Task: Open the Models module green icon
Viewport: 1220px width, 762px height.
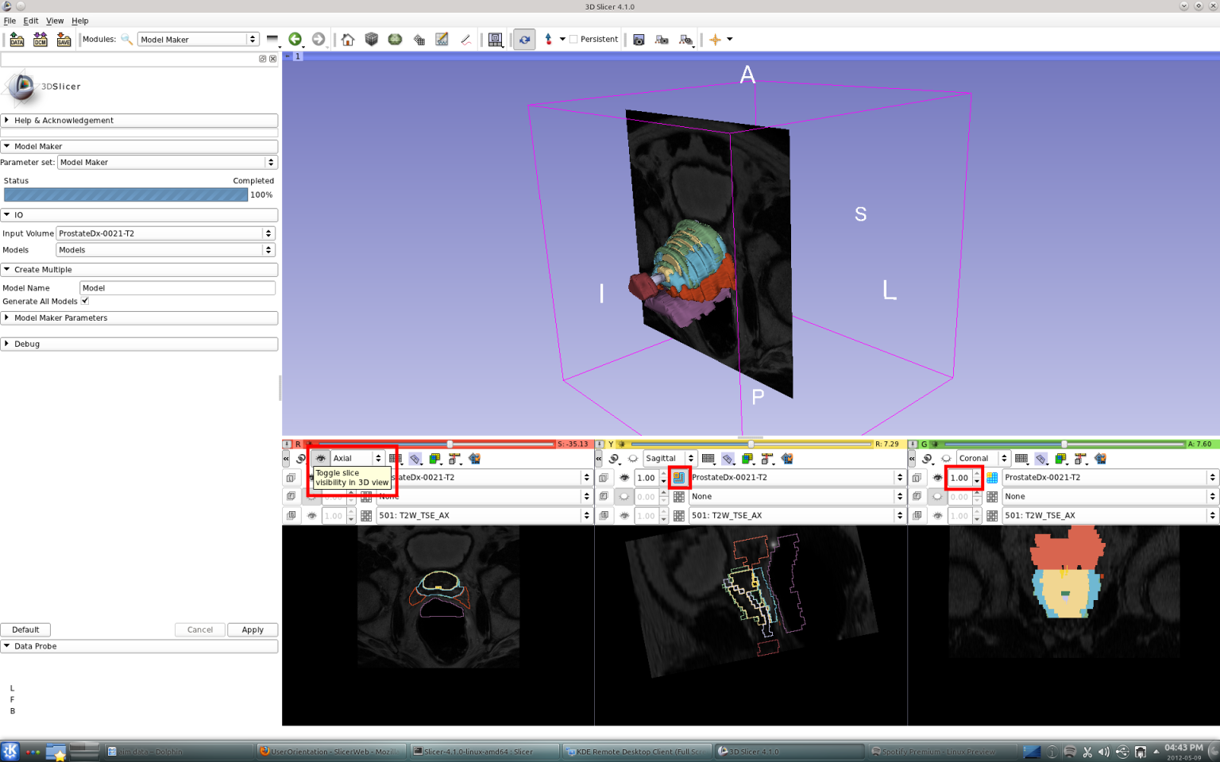Action: tap(395, 39)
